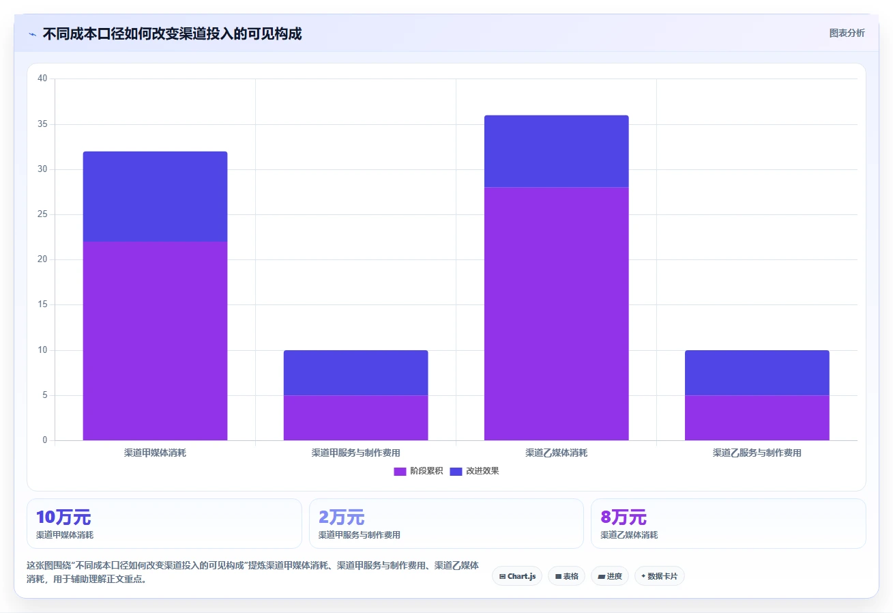Click the 改进效果 legend label
This screenshot has height=613, width=893.
click(x=482, y=472)
